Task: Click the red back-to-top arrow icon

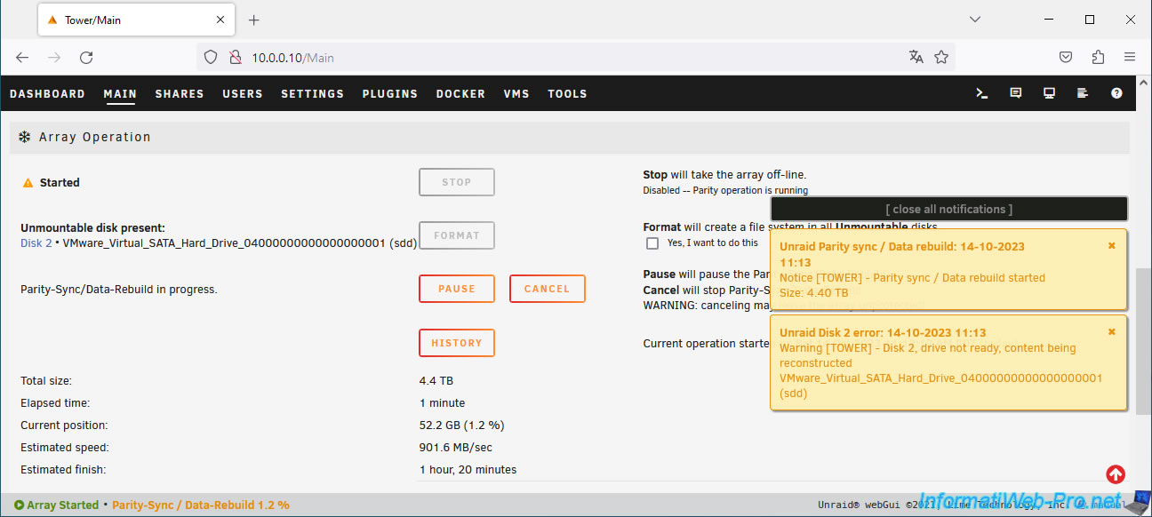Action: point(1116,474)
